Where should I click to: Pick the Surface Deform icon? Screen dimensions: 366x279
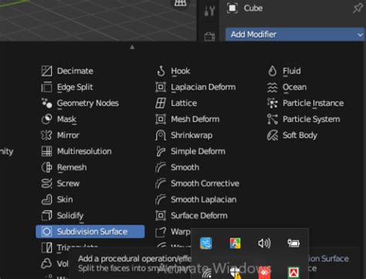[161, 216]
